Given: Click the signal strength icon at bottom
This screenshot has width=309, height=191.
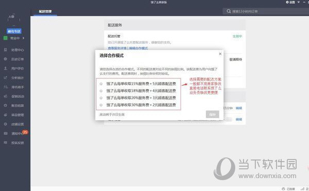Looking at the screenshot, I should pyautogui.click(x=302, y=188).
